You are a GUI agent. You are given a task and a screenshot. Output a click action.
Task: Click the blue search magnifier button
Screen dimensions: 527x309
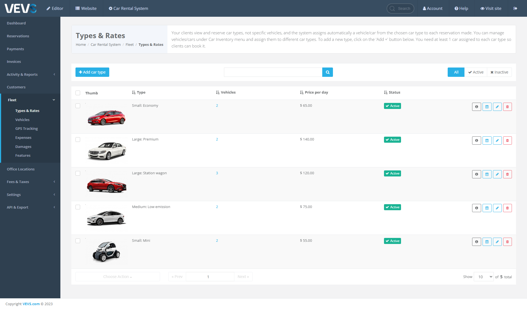[327, 72]
